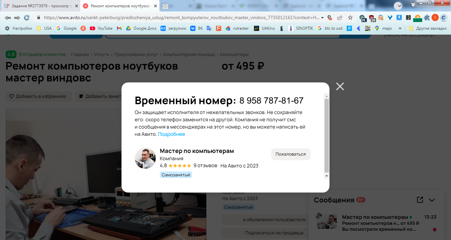The height and width of the screenshot is (240, 451).
Task: Open the UAKino bookmark
Action: click(x=264, y=28)
